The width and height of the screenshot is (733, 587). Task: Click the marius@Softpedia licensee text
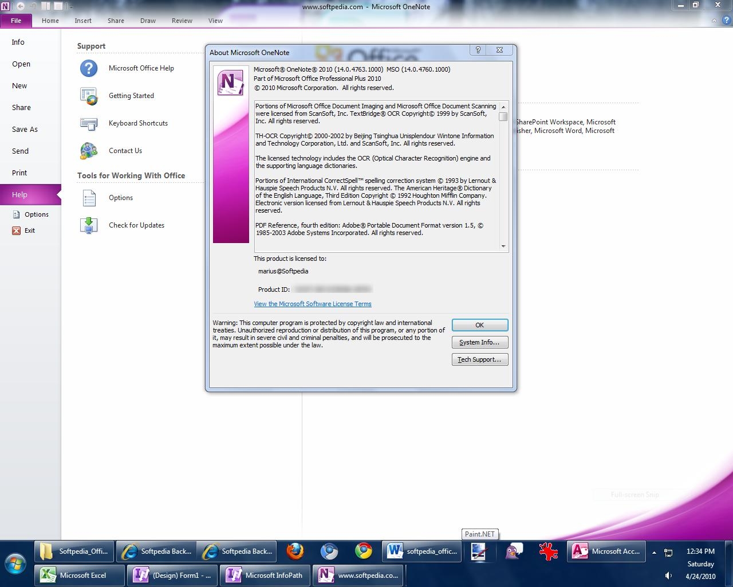click(283, 271)
